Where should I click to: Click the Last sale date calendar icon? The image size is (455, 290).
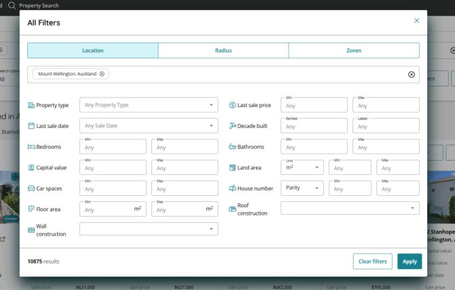point(31,126)
